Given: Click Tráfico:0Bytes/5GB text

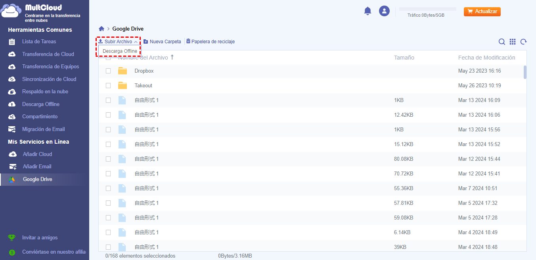Looking at the screenshot, I should coord(426,15).
